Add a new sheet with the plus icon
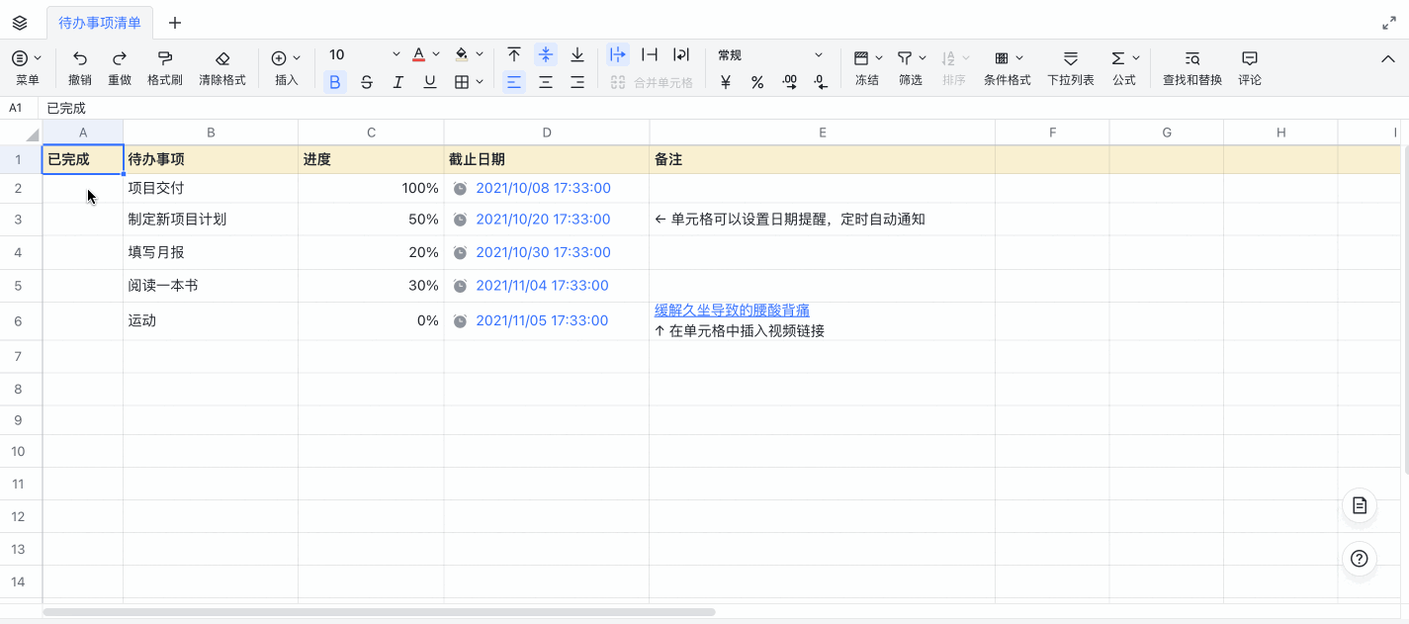1409x624 pixels. coord(175,23)
